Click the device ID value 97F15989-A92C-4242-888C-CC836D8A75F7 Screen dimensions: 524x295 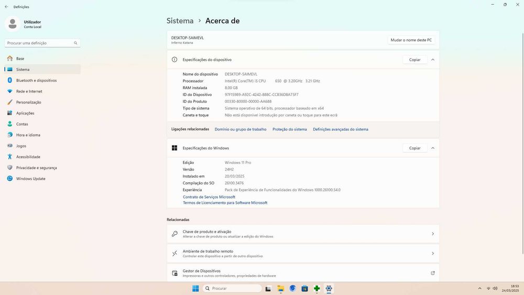point(261,94)
